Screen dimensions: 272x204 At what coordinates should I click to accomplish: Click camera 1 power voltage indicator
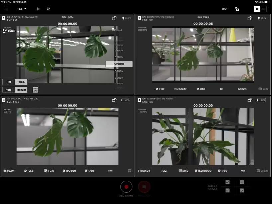pyautogui.click(x=127, y=18)
